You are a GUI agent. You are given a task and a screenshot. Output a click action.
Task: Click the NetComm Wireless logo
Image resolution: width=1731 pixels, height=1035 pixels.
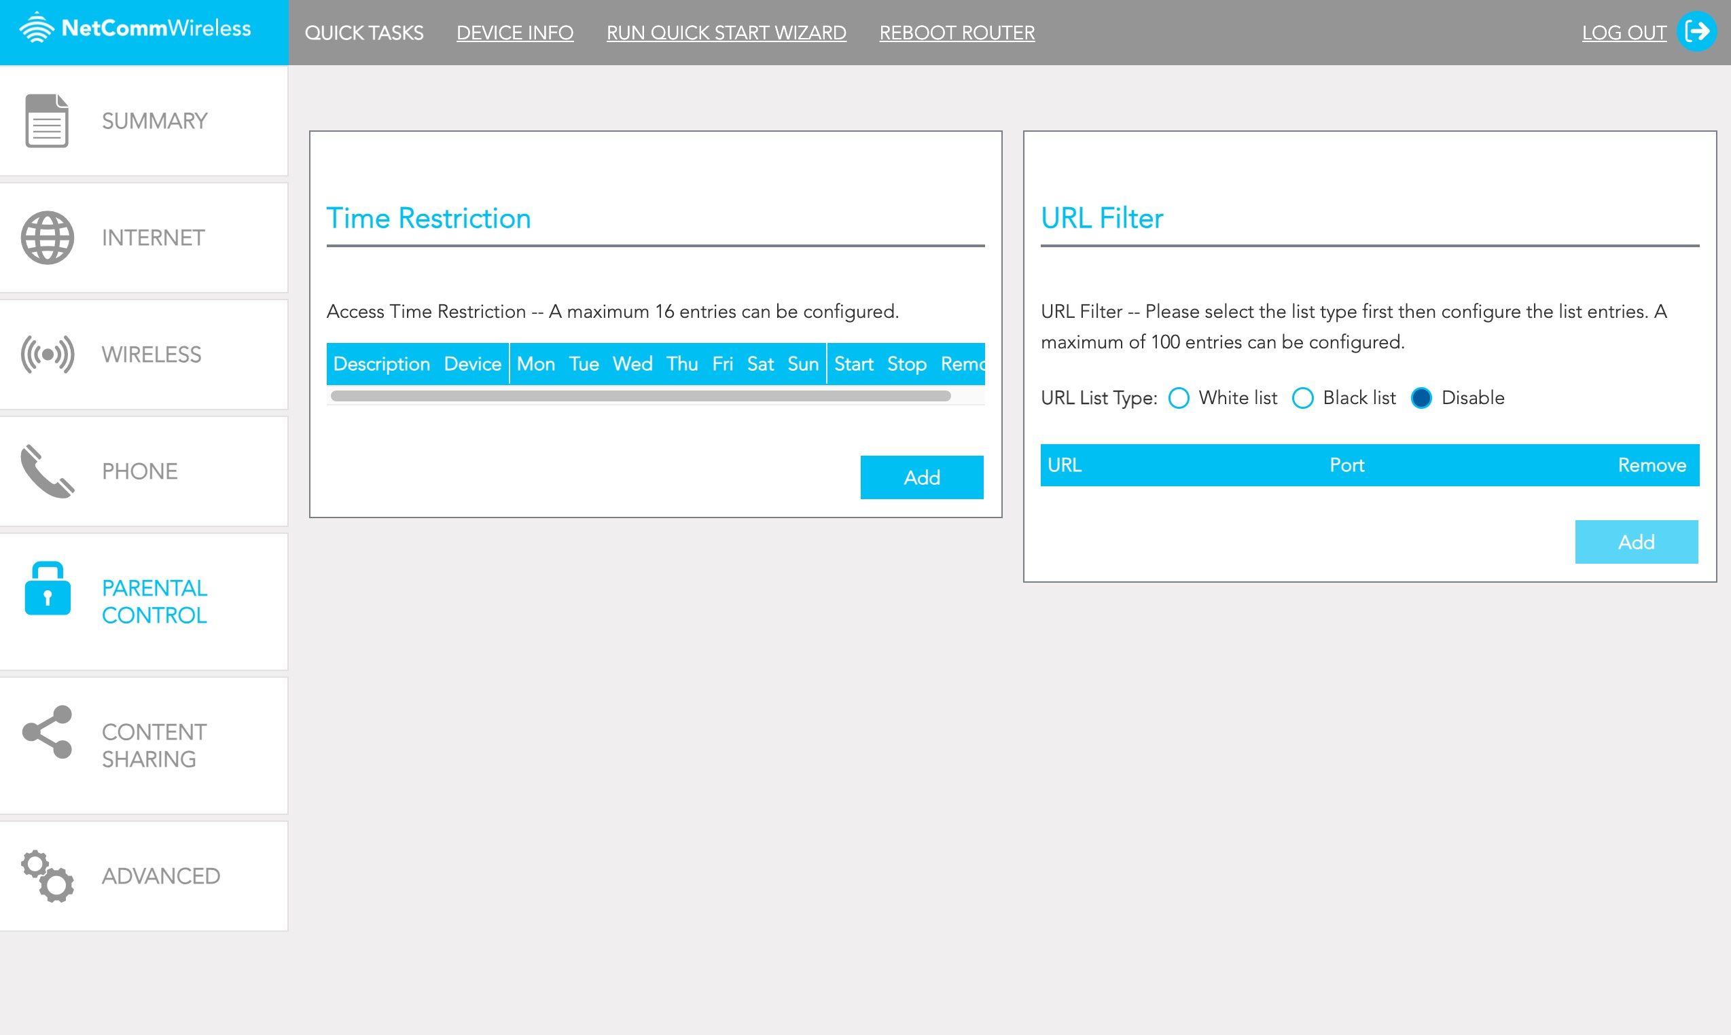pos(135,28)
